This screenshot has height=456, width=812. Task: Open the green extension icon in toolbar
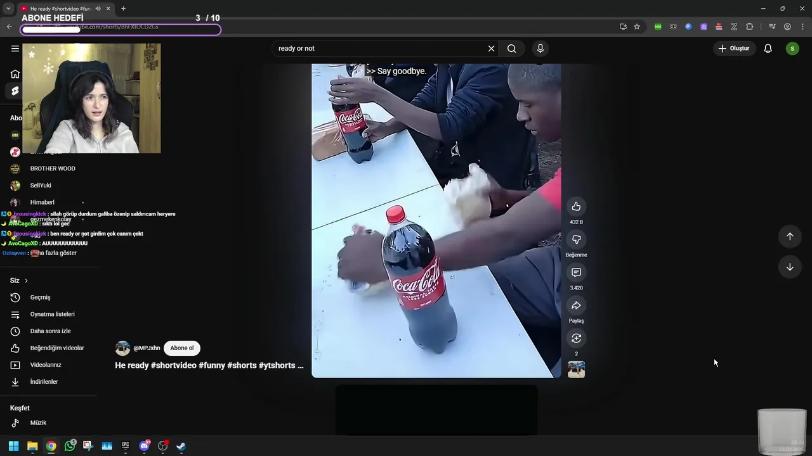[x=658, y=27]
